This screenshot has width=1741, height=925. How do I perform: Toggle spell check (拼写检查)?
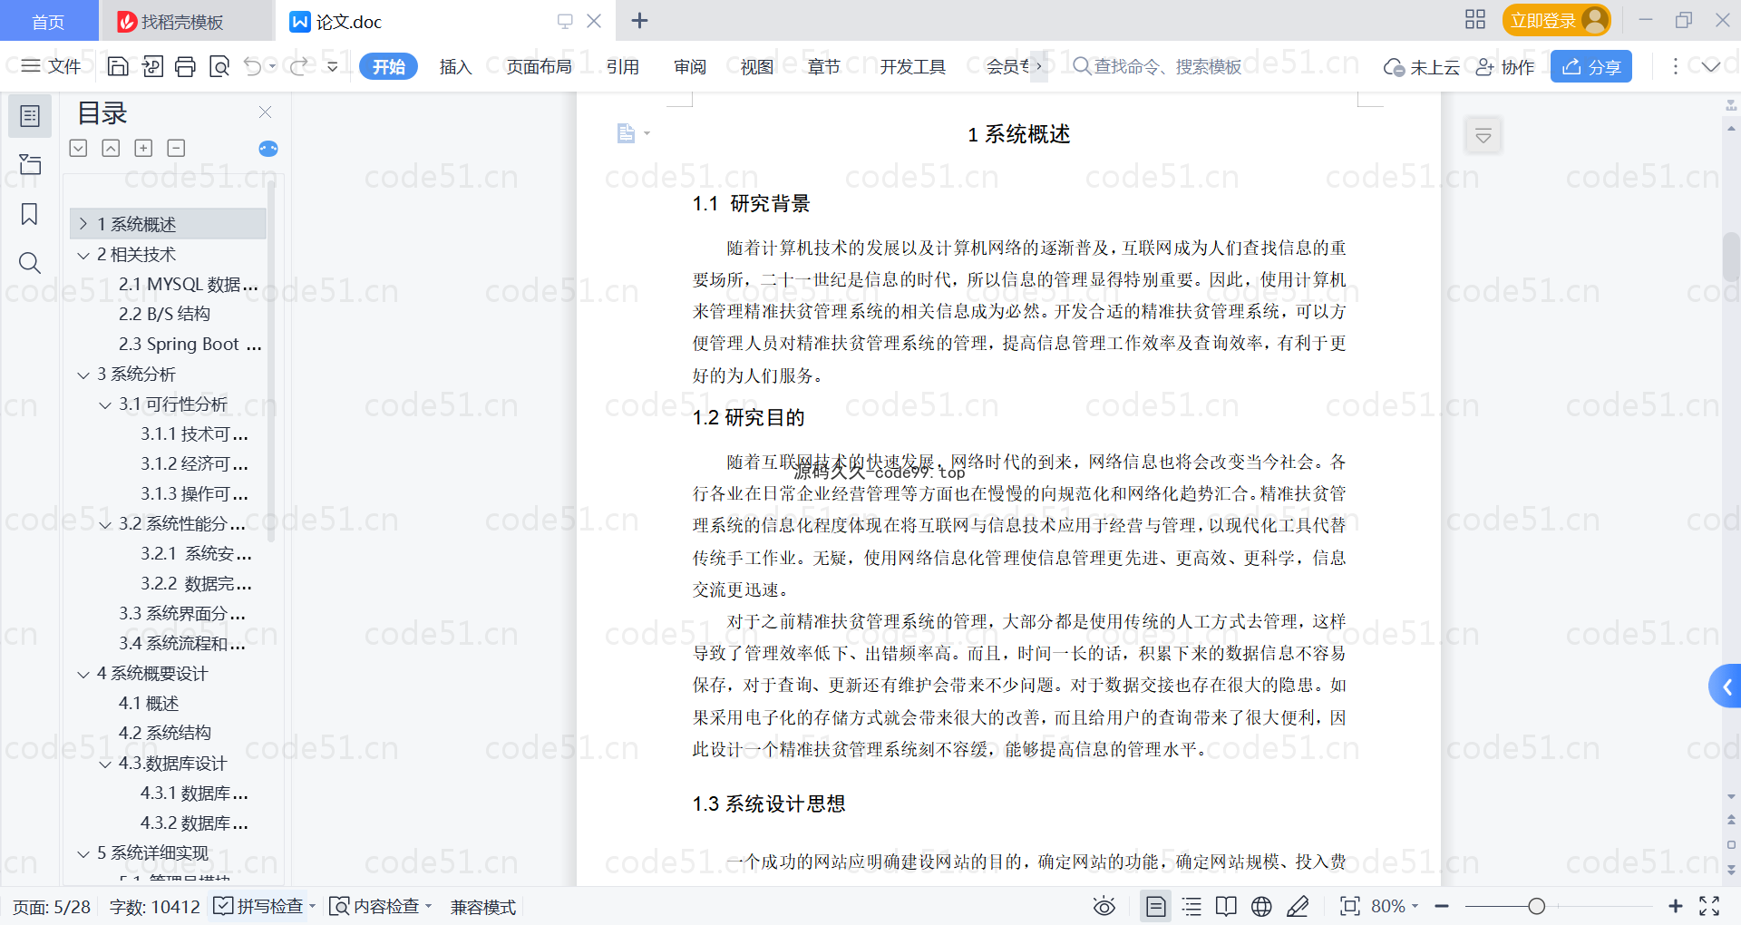point(258,906)
